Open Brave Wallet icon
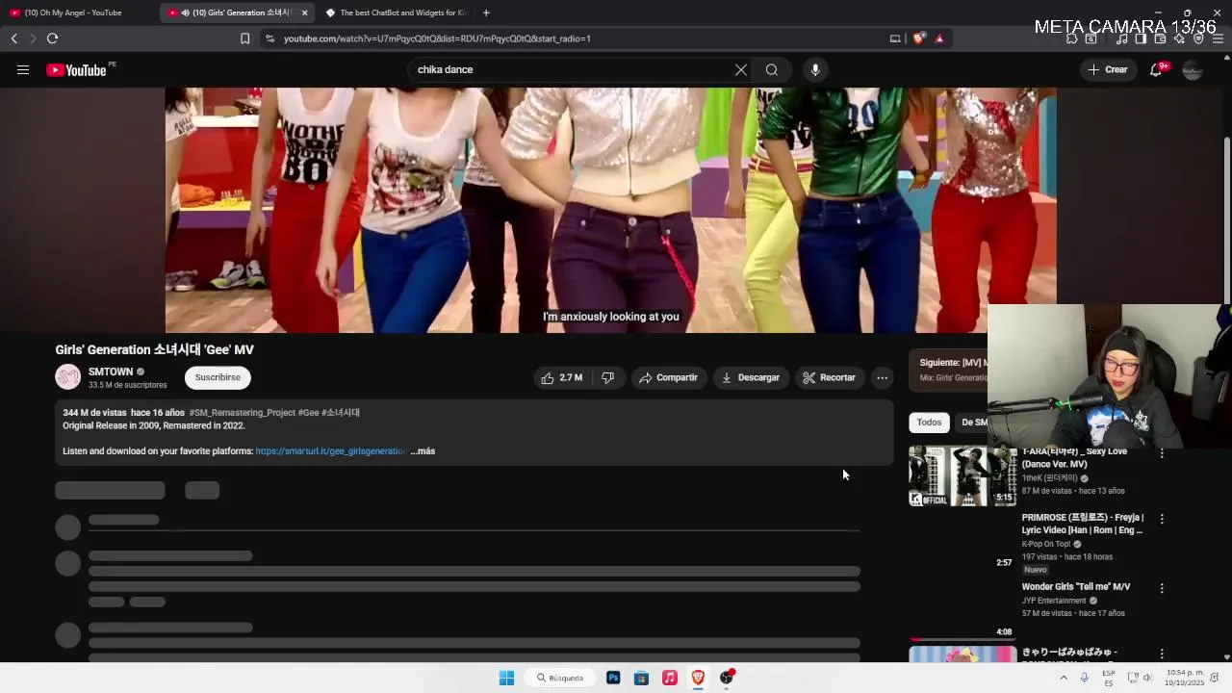 (x=1160, y=38)
